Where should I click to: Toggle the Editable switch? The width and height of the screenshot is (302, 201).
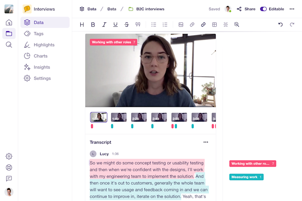coord(263,9)
